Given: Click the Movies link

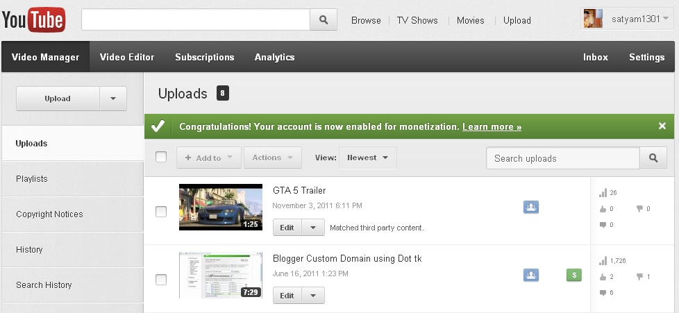Looking at the screenshot, I should [x=470, y=20].
